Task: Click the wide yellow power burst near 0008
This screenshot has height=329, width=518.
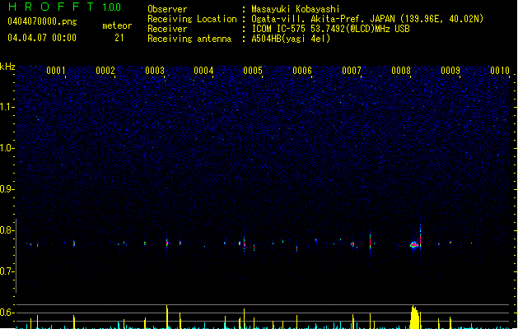Action: click(415, 317)
